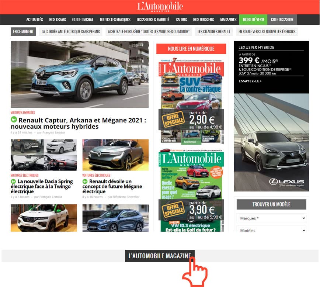Go to the Magazines section
This screenshot has width=320, height=287.
pyautogui.click(x=228, y=20)
